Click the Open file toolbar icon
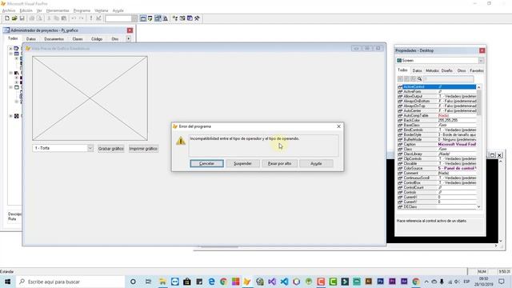The height and width of the screenshot is (288, 512). coord(14,18)
